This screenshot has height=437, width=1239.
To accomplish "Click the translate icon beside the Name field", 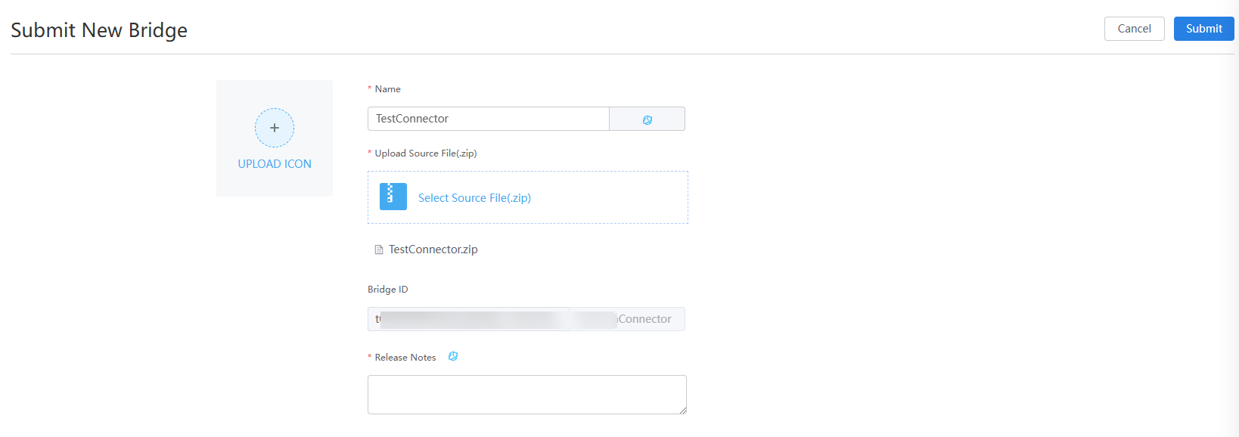I will pos(647,119).
